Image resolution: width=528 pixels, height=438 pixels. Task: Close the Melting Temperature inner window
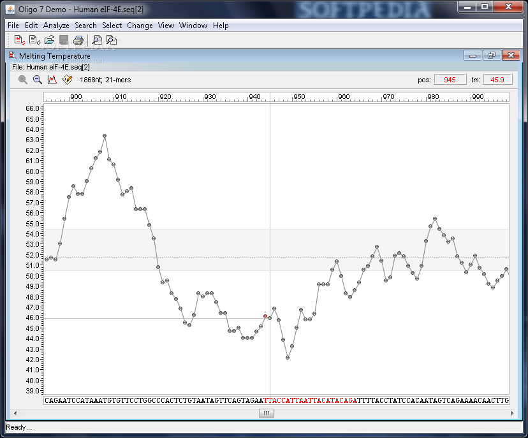511,55
